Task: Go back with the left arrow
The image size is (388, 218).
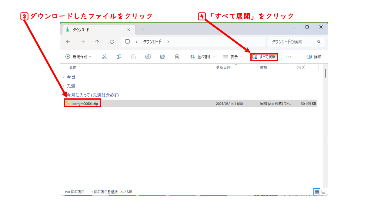Action: pos(68,42)
